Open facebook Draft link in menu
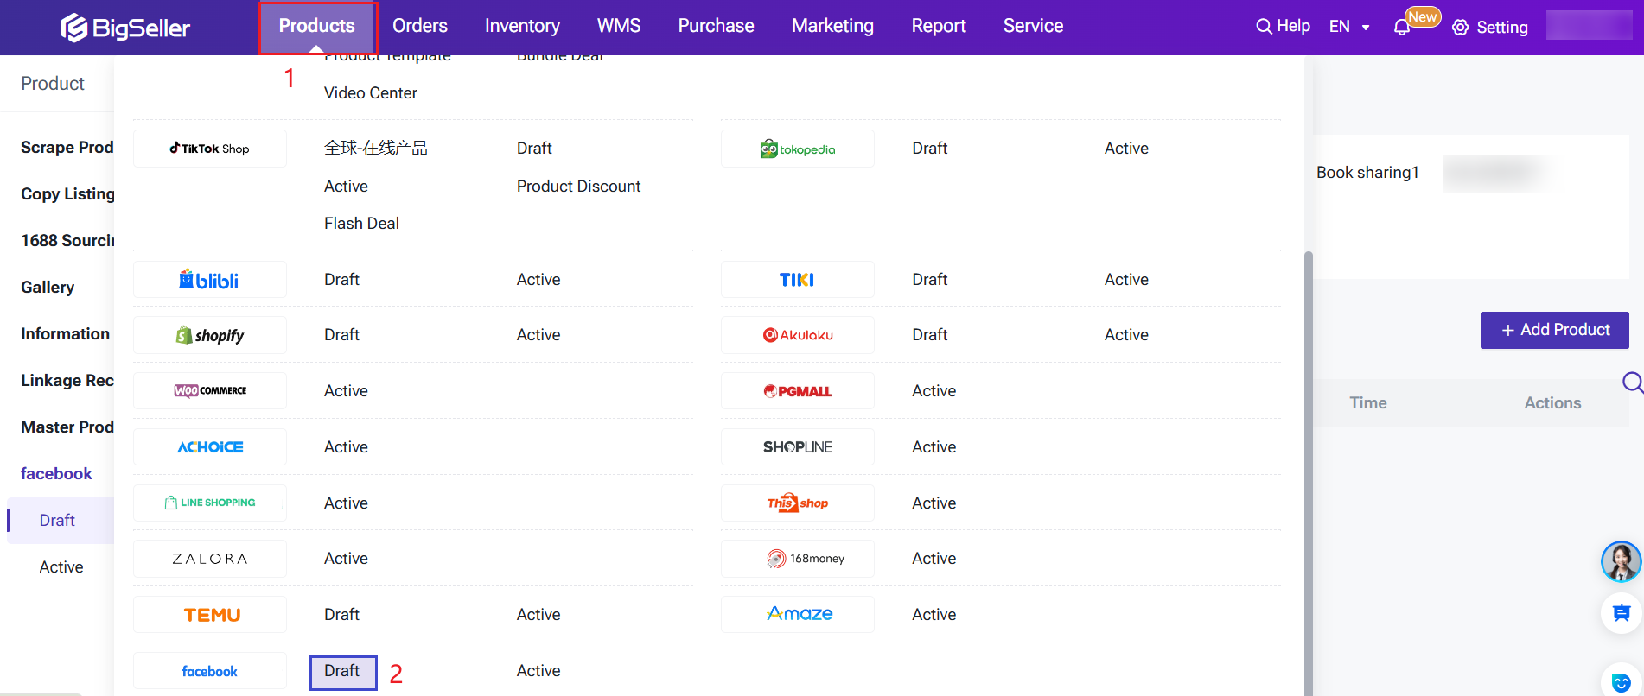Viewport: 1644px width, 696px height. tap(342, 671)
